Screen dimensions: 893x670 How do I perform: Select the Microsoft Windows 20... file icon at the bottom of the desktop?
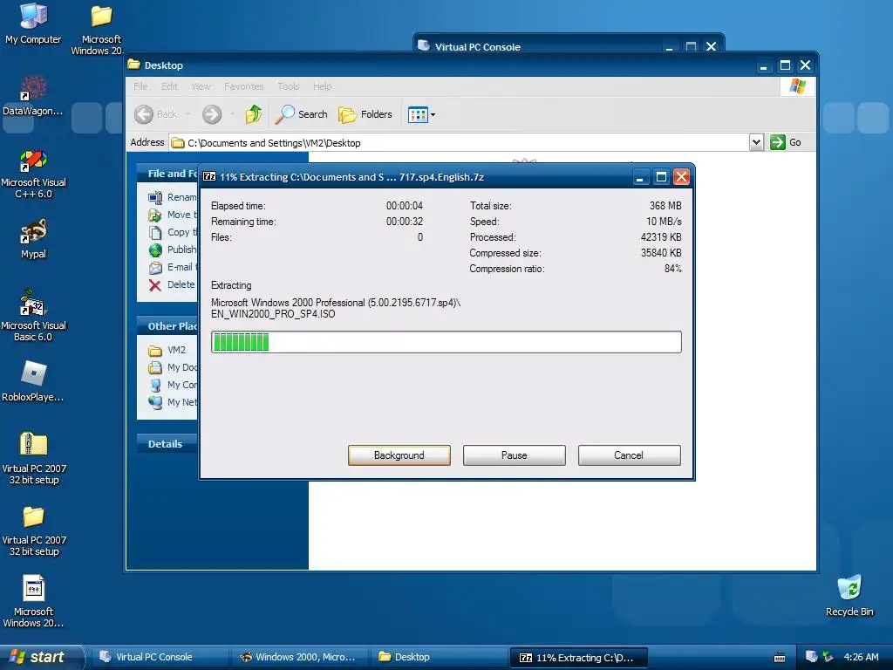pyautogui.click(x=34, y=601)
